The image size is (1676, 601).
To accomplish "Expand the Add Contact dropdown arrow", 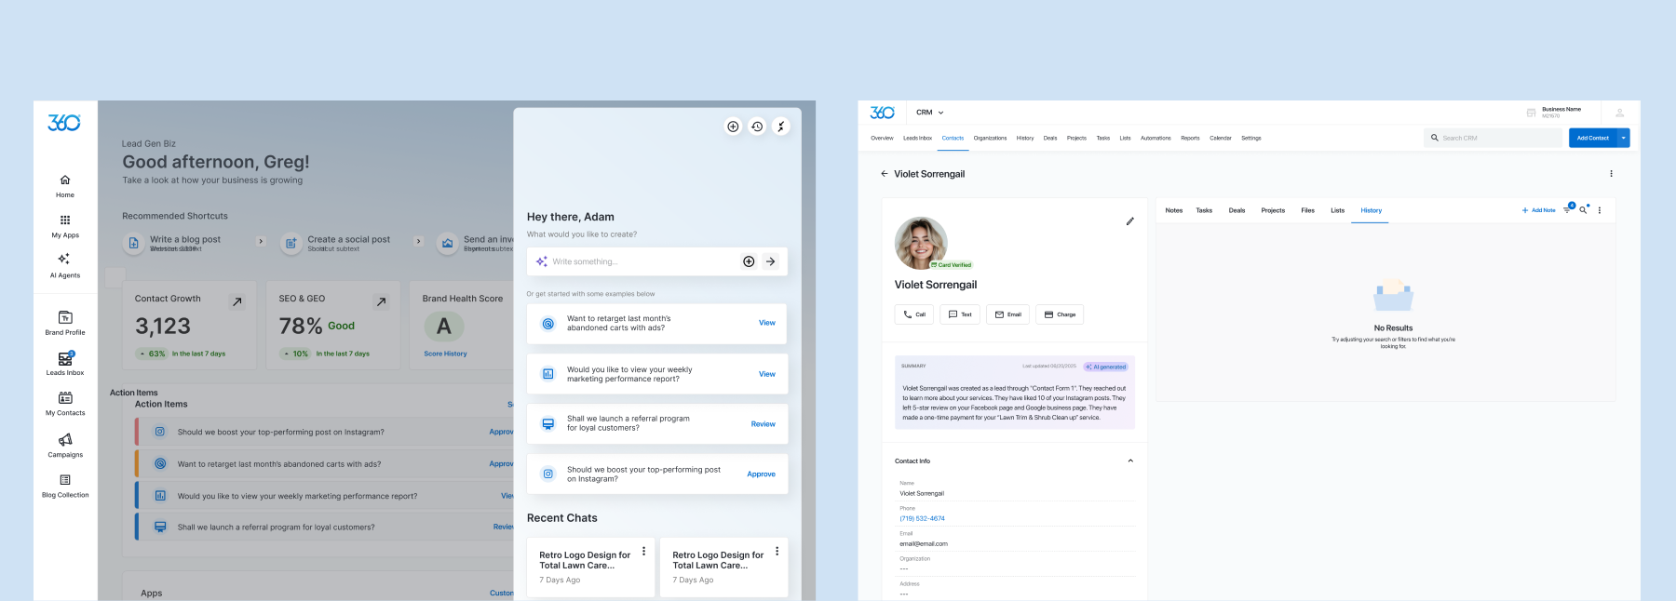I will (x=1624, y=138).
